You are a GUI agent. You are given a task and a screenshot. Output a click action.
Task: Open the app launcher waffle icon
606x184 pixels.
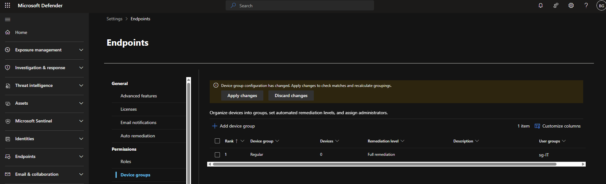pos(8,5)
